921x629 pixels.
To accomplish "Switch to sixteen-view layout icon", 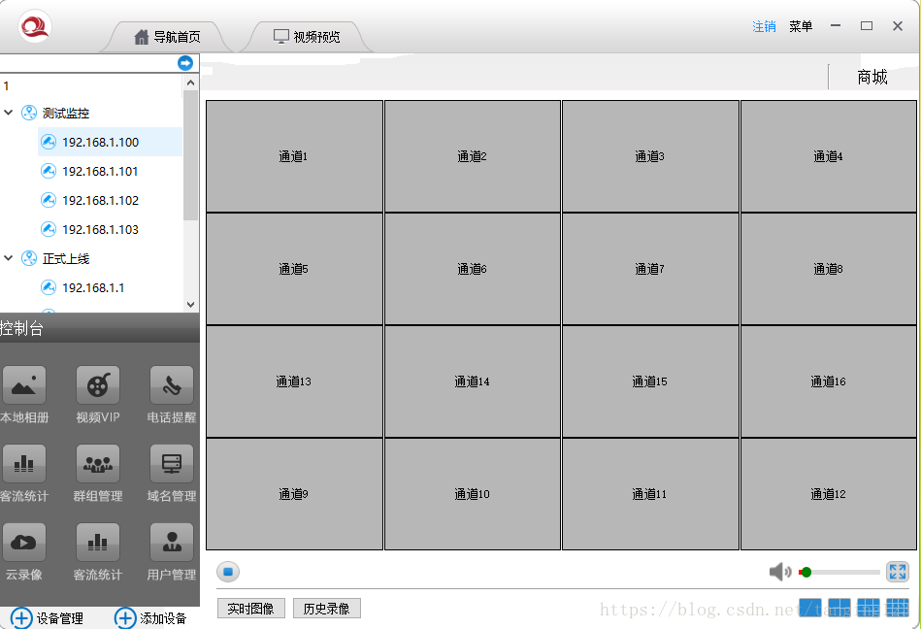I will click(898, 608).
